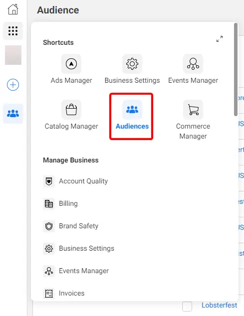Open Account Quality menu item

click(83, 181)
